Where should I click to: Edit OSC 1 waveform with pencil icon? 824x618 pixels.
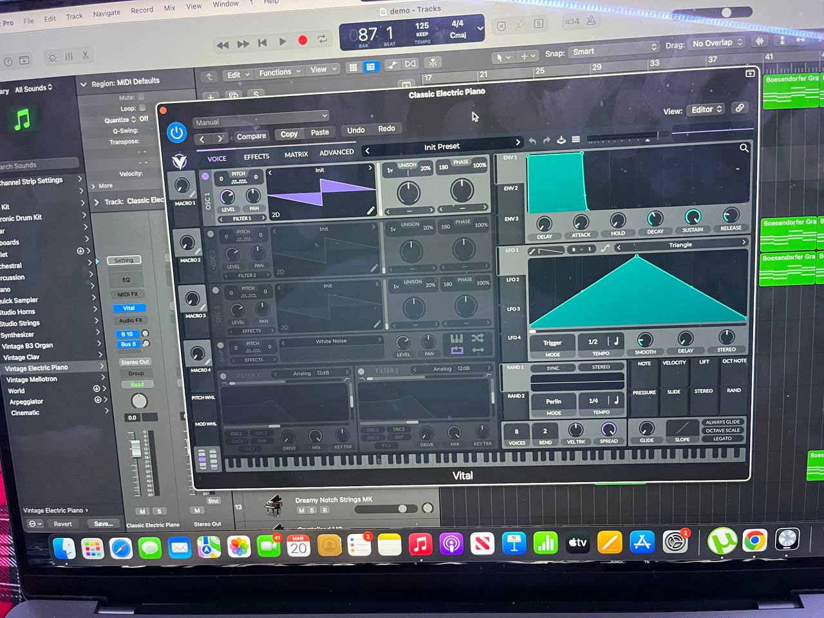371,210
